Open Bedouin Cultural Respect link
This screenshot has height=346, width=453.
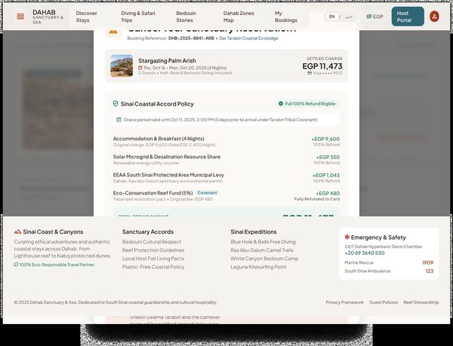tap(152, 242)
